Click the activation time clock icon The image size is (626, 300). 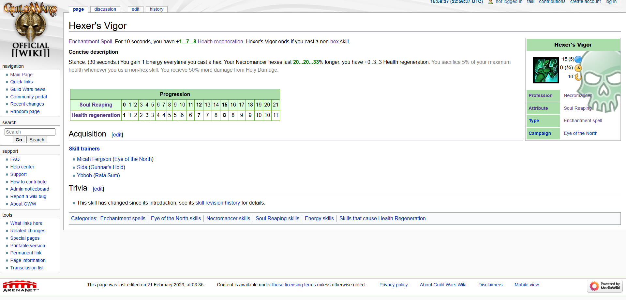point(578,68)
